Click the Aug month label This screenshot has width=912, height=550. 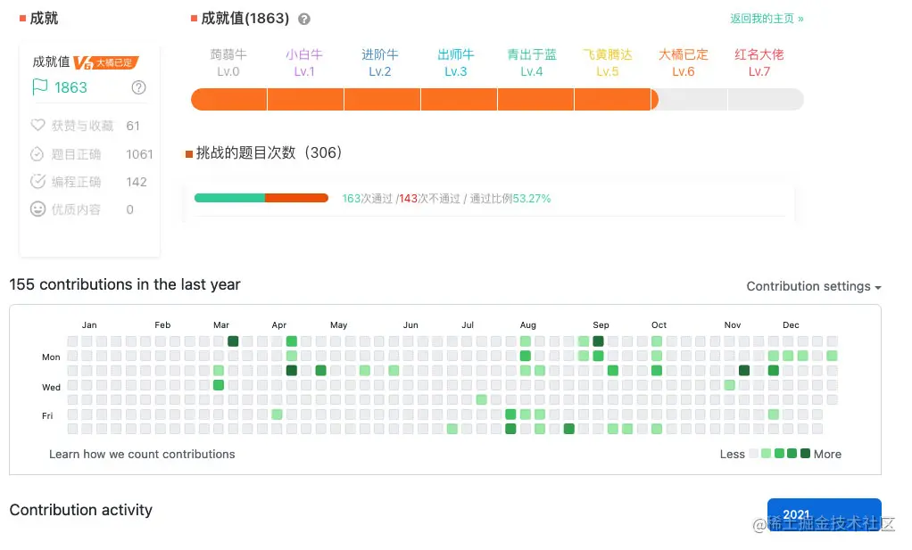(x=527, y=324)
